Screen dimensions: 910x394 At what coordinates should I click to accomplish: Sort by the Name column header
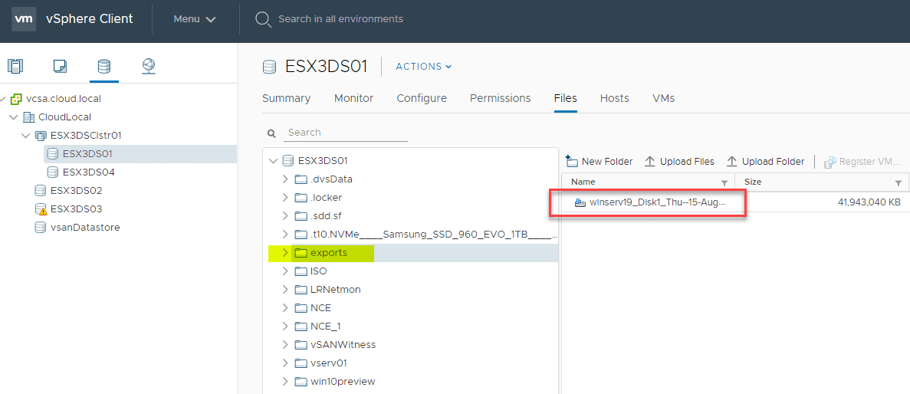point(583,182)
